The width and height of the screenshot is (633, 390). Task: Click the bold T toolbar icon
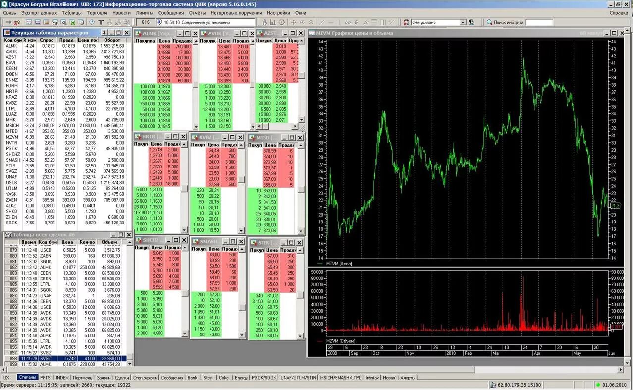[101, 22]
